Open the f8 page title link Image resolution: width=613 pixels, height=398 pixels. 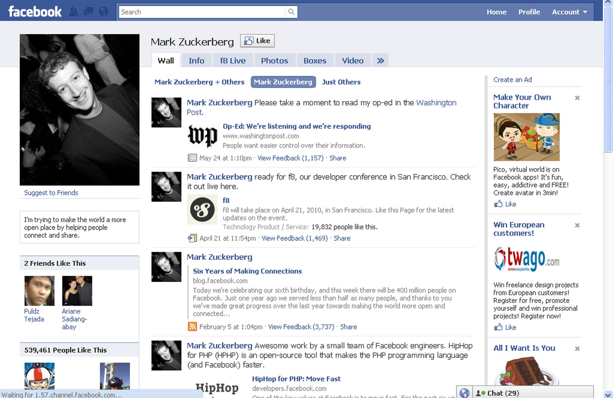[226, 200]
